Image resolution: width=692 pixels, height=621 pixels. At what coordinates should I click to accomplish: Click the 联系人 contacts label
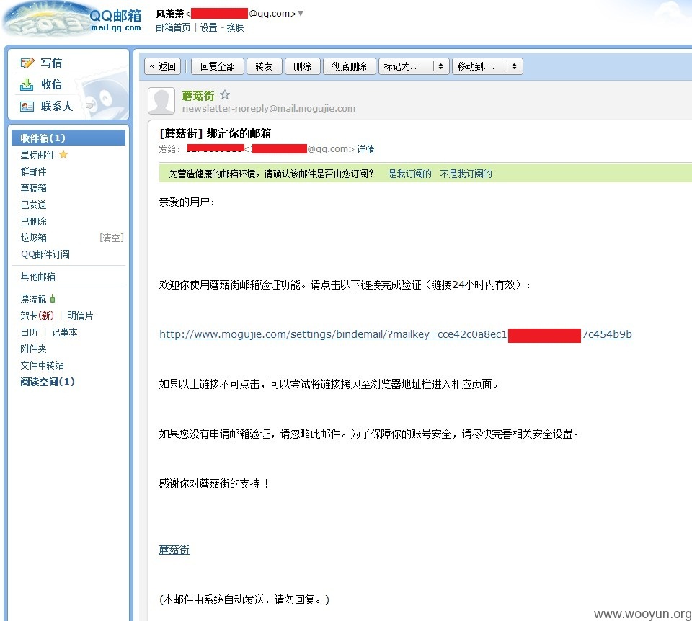pos(56,107)
